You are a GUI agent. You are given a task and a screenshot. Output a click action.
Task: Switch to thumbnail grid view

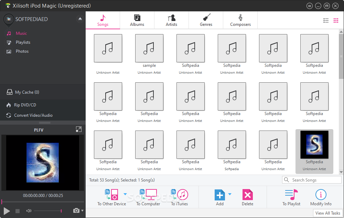336,20
